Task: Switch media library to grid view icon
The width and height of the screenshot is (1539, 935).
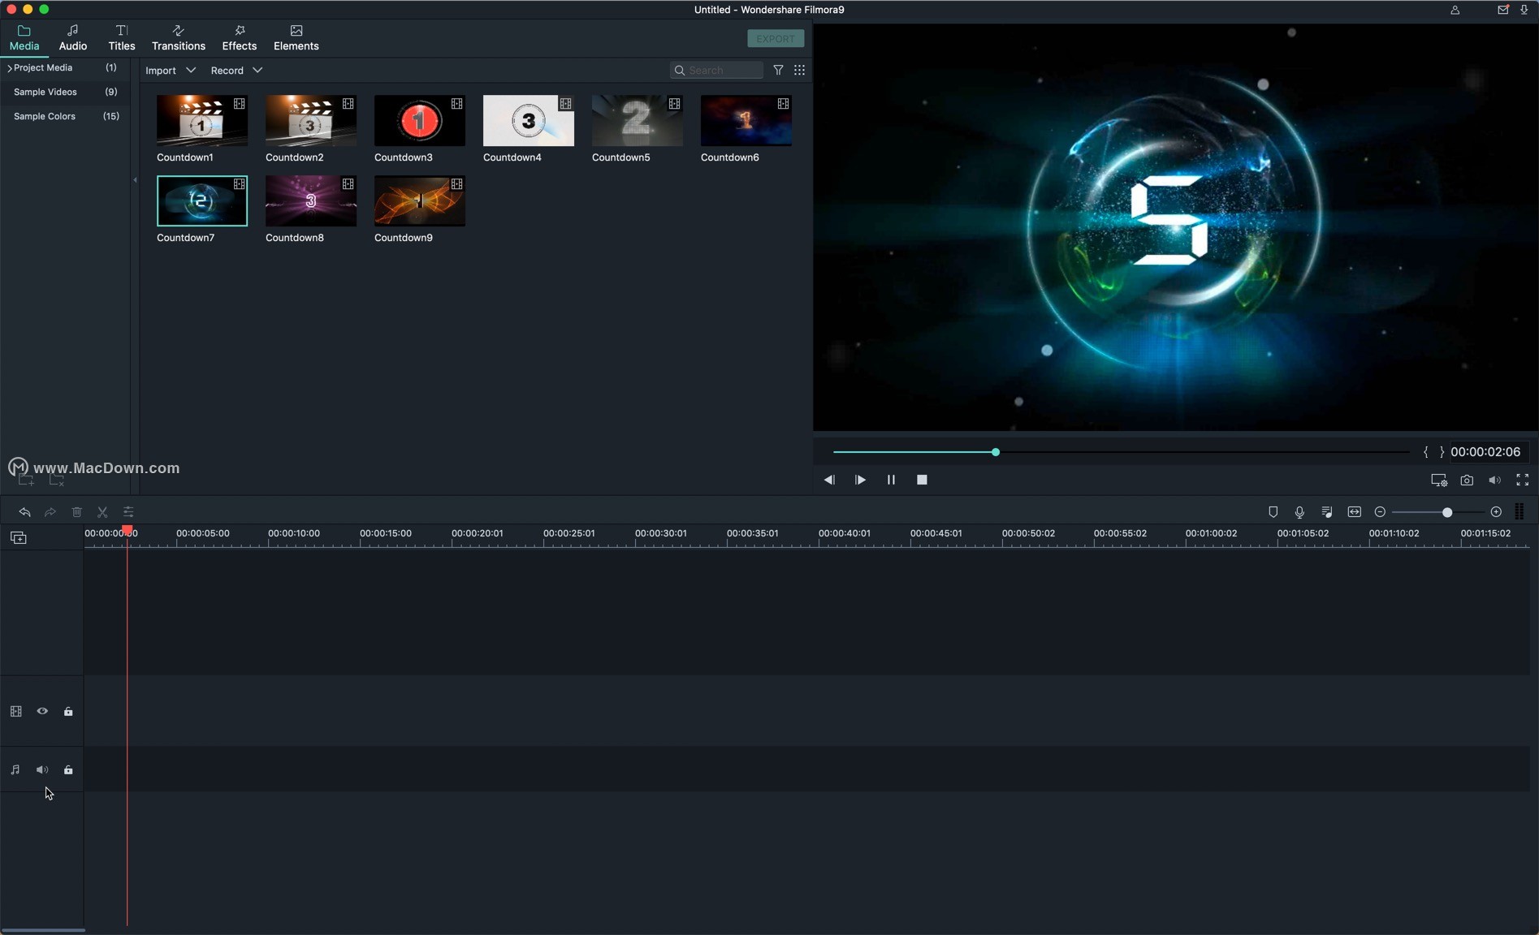Action: coord(799,71)
